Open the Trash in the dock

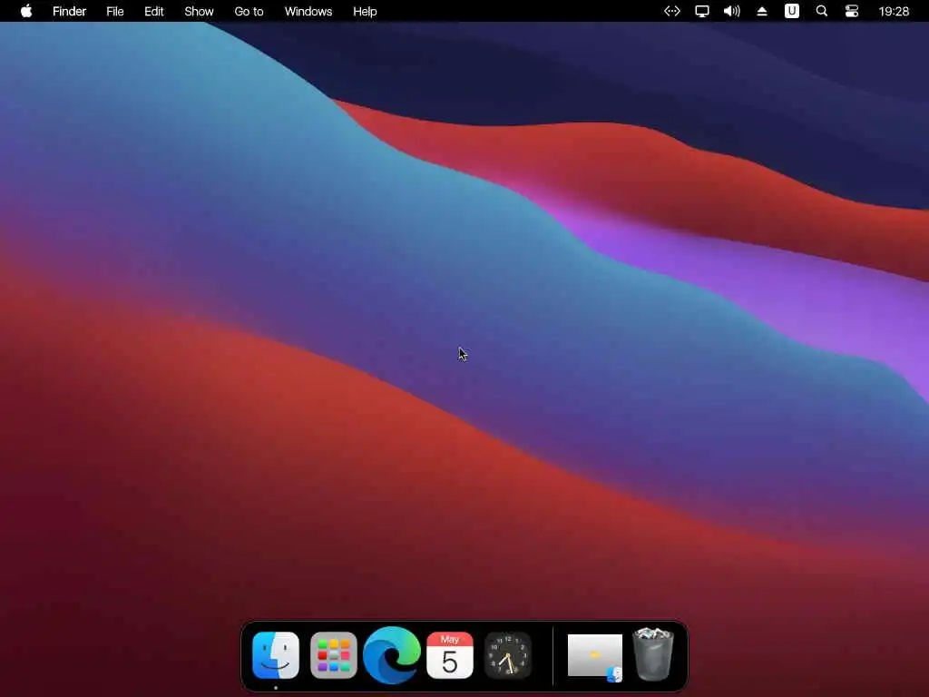point(653,654)
